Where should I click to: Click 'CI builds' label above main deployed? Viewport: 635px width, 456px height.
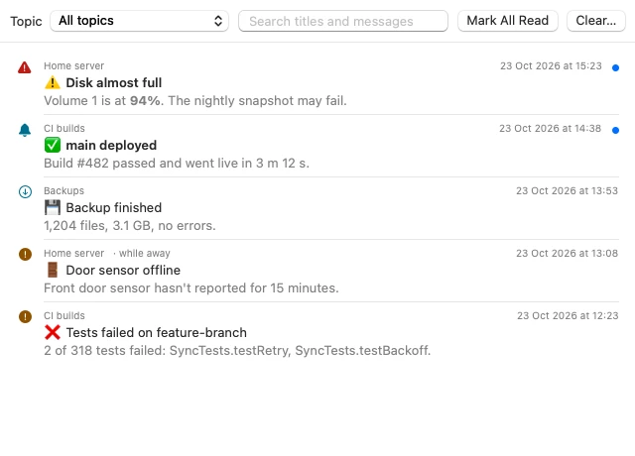(x=64, y=128)
